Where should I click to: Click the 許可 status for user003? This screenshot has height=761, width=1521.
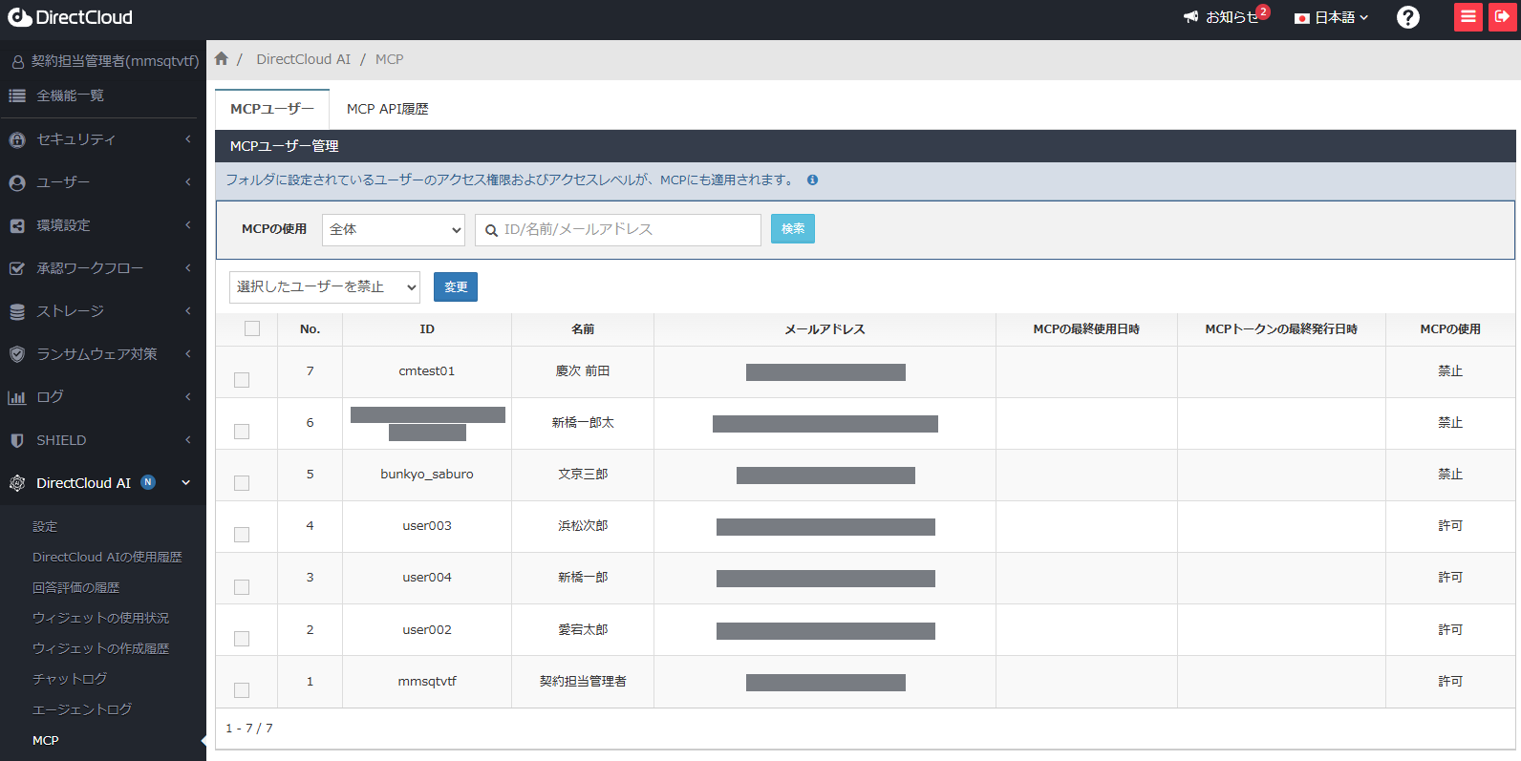coord(1450,526)
